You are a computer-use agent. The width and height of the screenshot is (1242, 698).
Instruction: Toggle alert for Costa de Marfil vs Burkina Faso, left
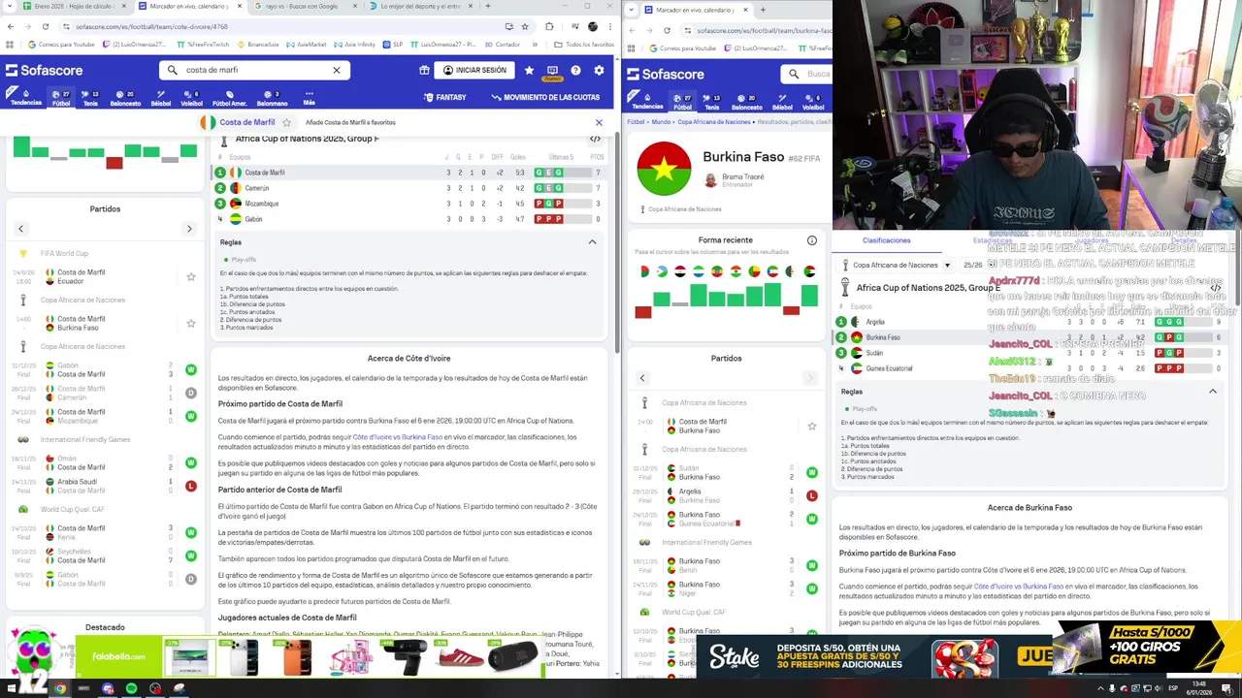[191, 323]
